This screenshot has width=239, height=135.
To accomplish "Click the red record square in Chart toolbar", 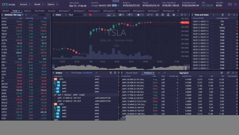I will coord(90,15).
